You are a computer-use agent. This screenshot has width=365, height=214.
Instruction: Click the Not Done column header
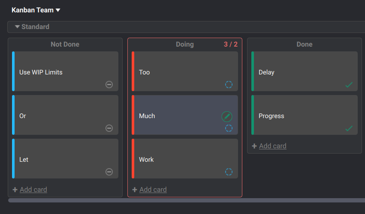65,45
